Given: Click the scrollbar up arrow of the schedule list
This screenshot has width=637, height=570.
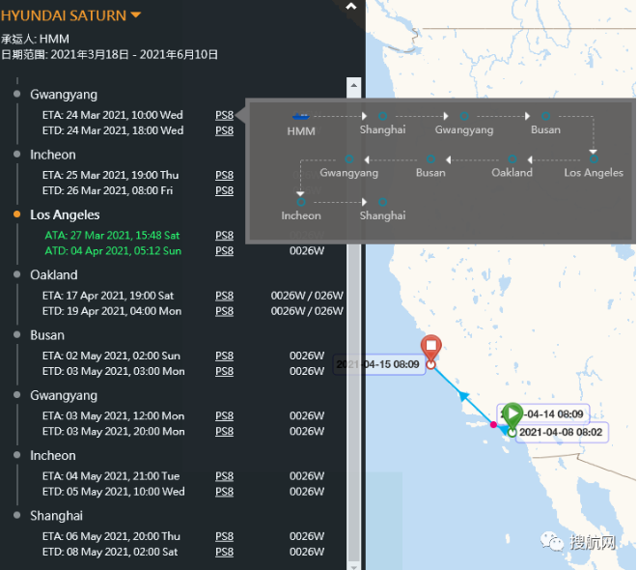Looking at the screenshot, I should pyautogui.click(x=354, y=85).
